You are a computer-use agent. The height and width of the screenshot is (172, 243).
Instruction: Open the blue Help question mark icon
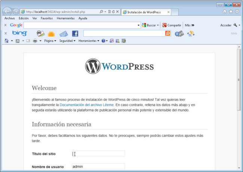(x=103, y=41)
